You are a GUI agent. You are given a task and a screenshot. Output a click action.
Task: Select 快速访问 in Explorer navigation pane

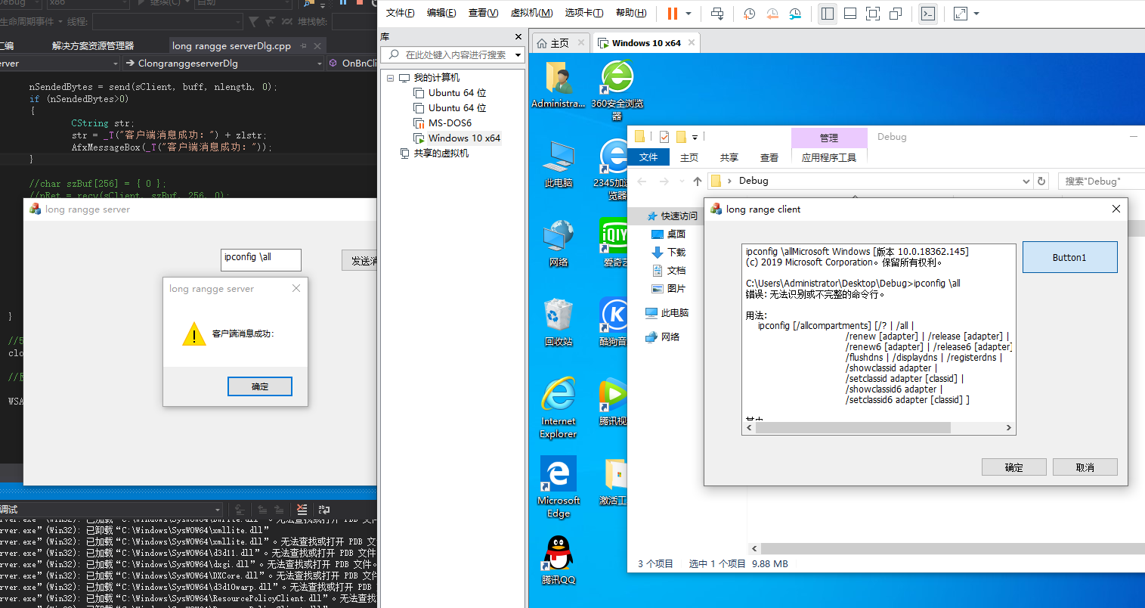coord(673,216)
